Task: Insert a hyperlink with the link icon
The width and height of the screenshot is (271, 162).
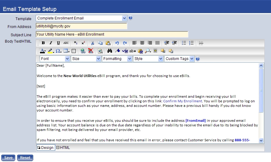Action: [x=83, y=51]
